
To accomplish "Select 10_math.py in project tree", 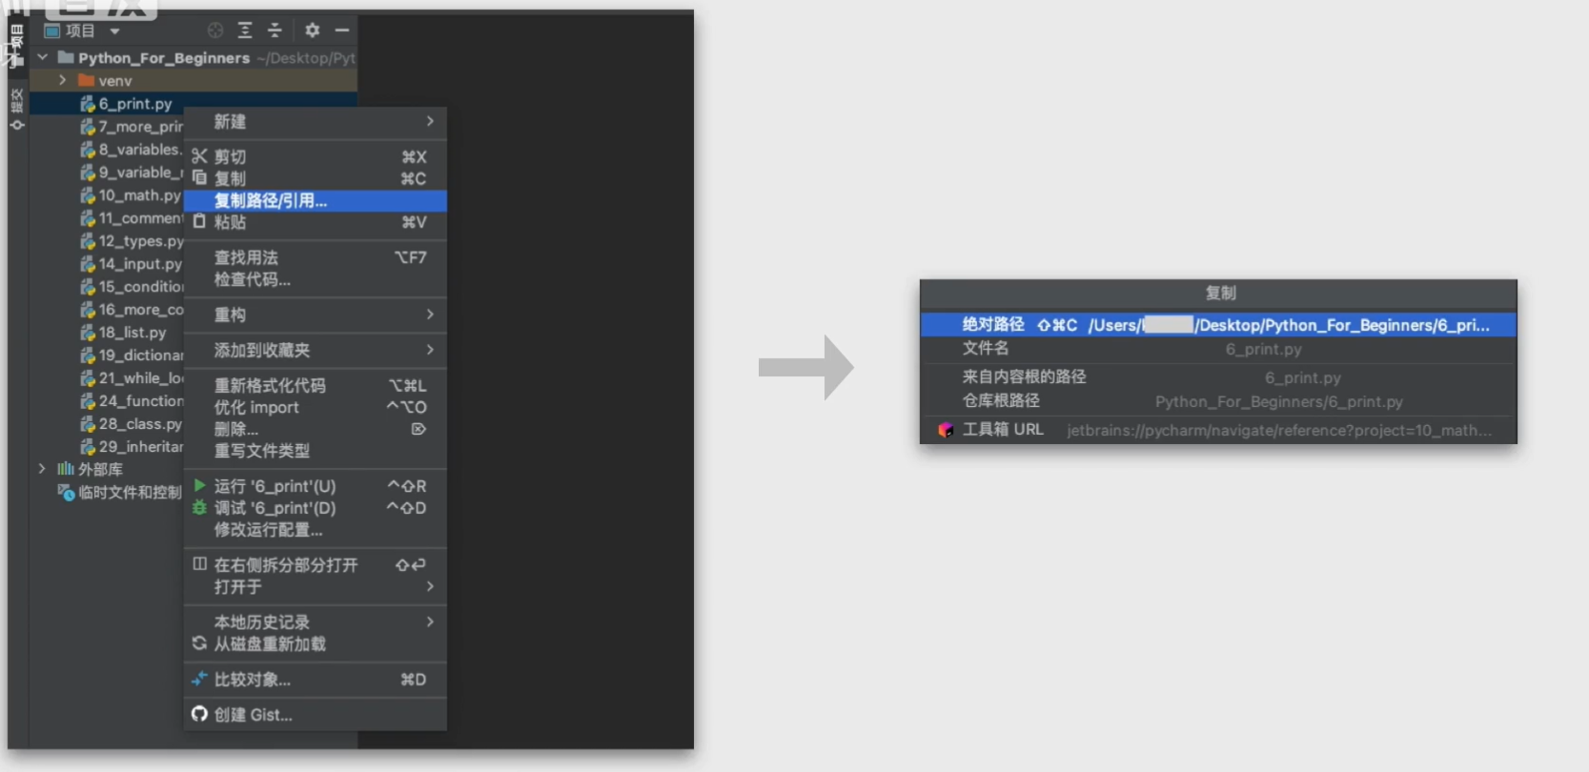I will point(132,195).
